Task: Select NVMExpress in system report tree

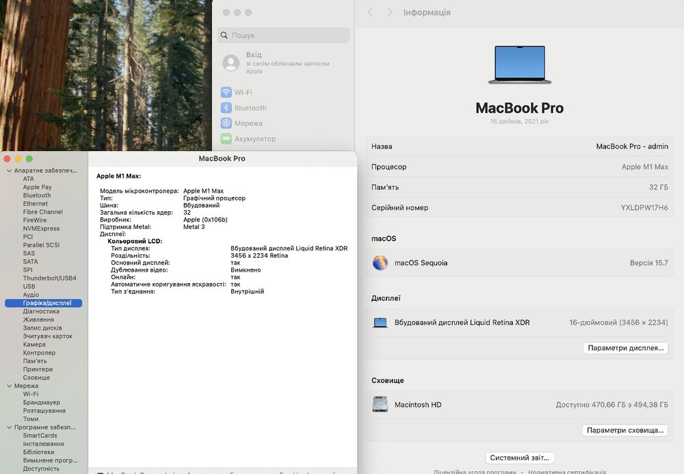Action: coord(41,228)
